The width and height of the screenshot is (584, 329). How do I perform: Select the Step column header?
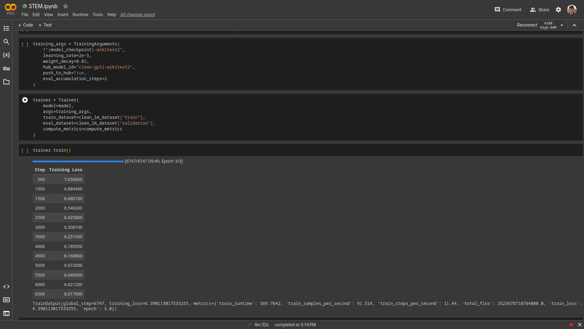(40, 170)
